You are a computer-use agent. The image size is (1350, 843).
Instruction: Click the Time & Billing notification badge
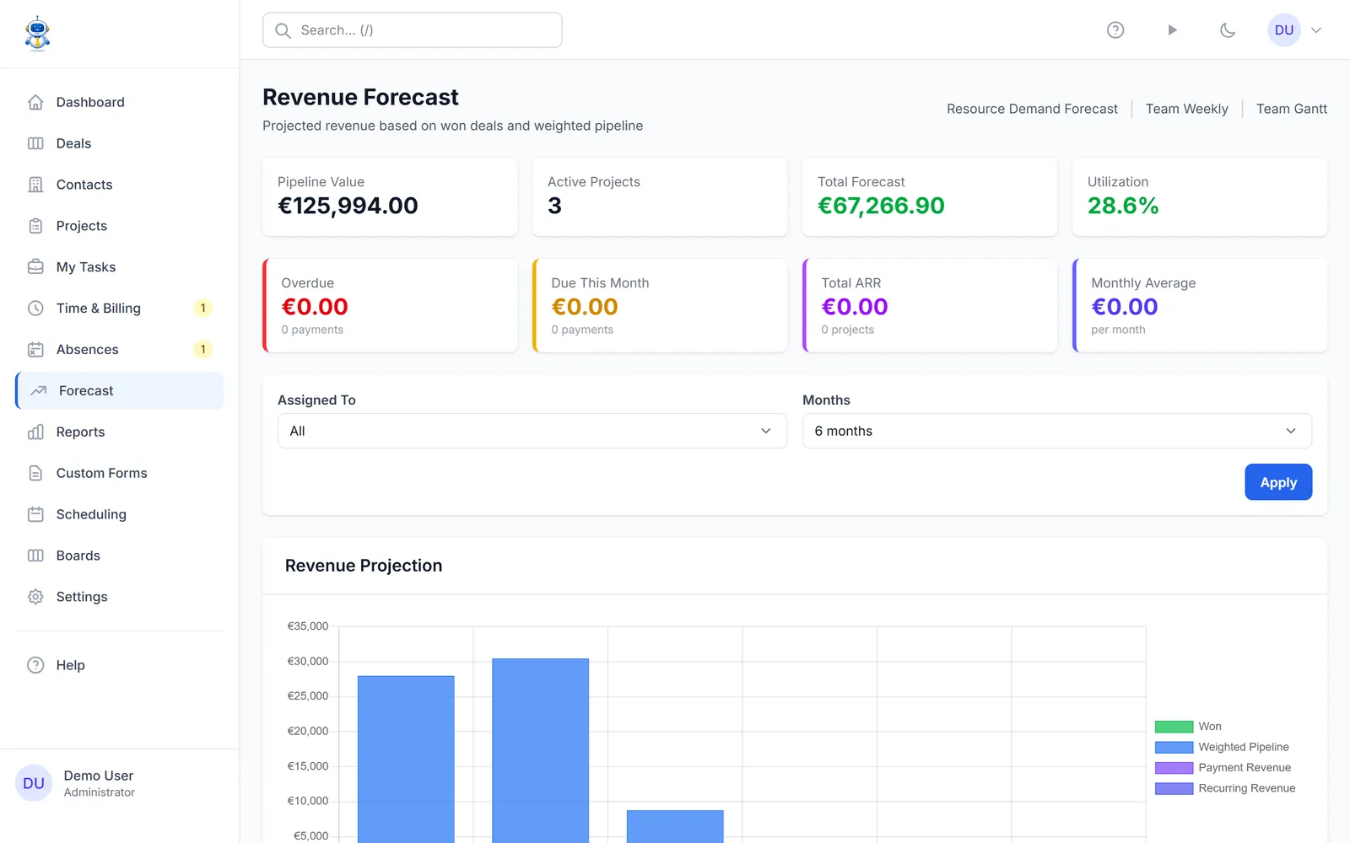click(202, 309)
